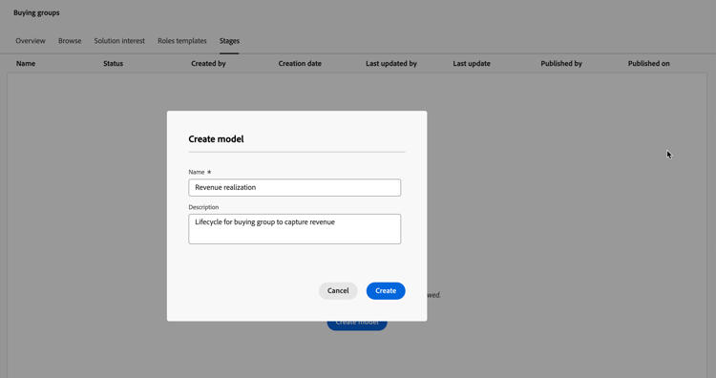
Task: Focus the Name input field
Action: [295, 188]
